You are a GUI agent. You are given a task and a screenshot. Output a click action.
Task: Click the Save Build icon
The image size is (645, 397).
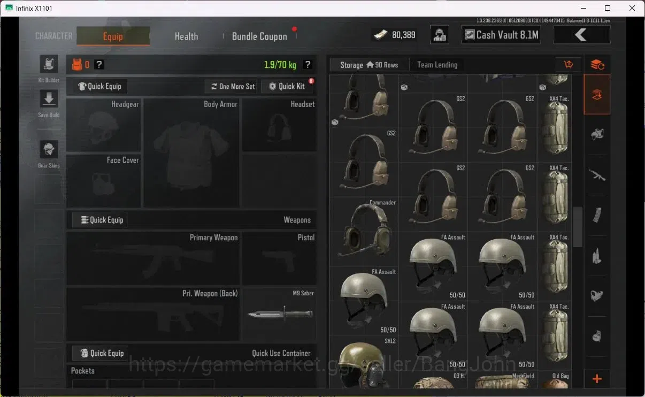(x=49, y=99)
